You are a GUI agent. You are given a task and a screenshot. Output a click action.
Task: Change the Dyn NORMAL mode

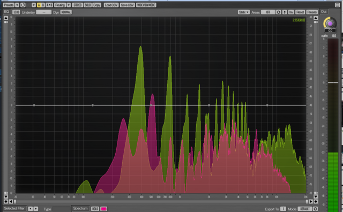tap(66, 12)
